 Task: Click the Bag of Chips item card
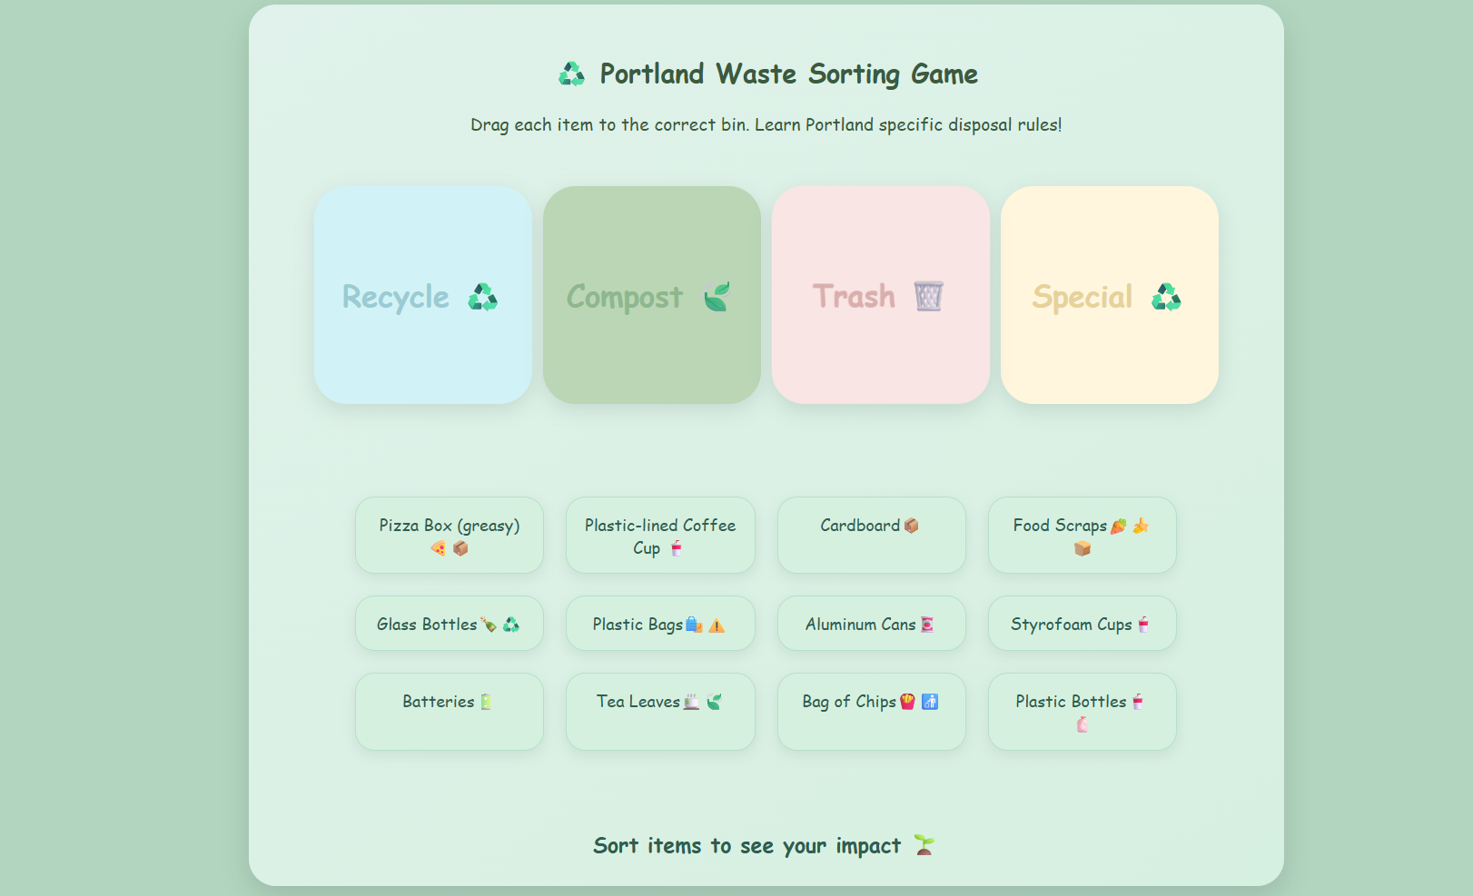pos(872,712)
